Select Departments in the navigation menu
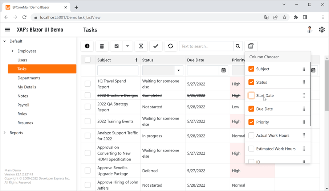Screen dimensions: 329x191 point(29,78)
